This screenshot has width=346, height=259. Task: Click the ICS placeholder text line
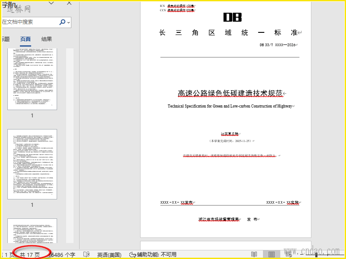pyautogui.click(x=177, y=6)
